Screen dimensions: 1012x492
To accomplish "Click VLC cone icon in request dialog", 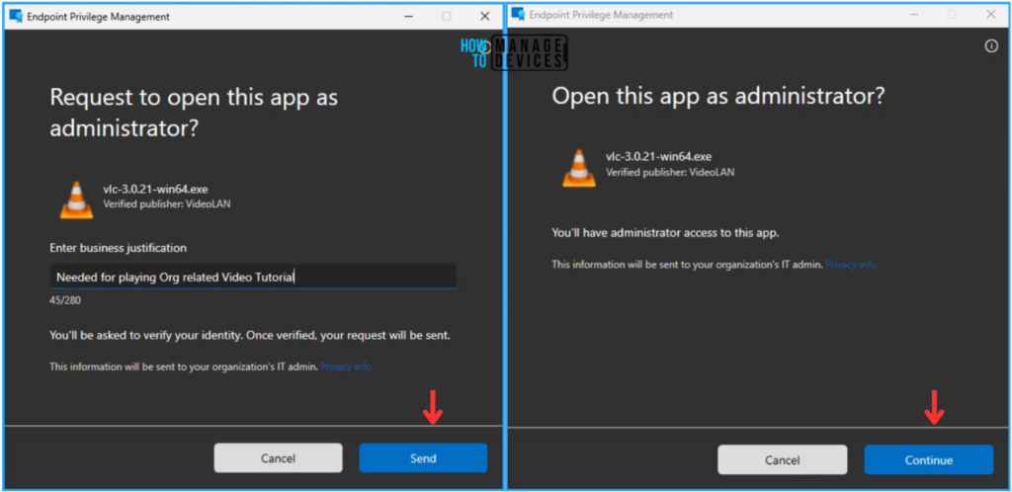I will [77, 200].
